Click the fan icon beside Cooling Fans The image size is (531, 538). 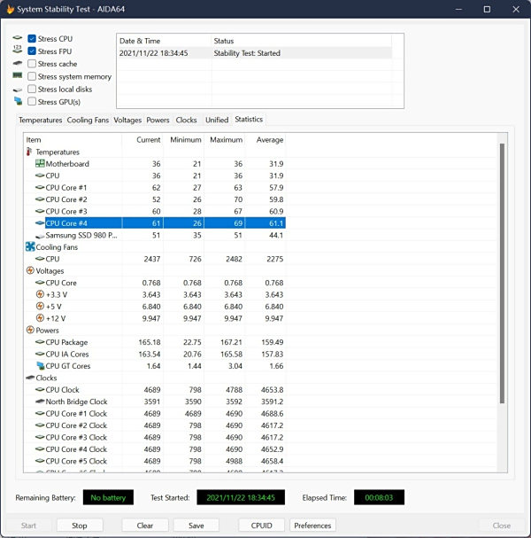[x=30, y=247]
